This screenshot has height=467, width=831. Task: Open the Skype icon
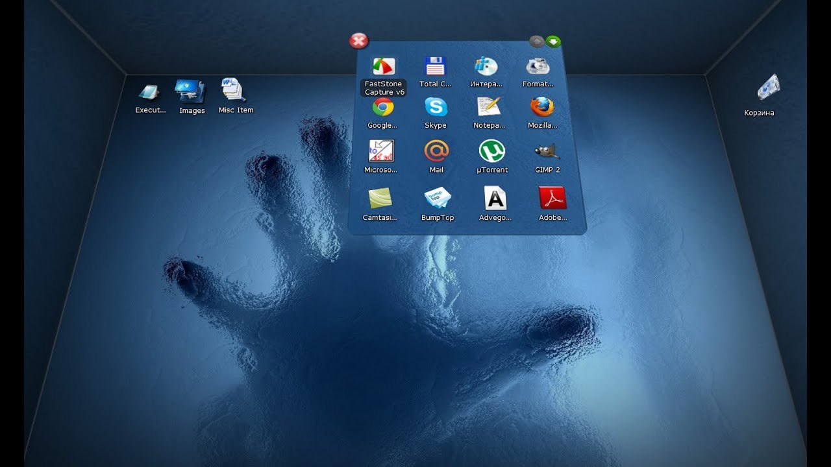(x=436, y=107)
